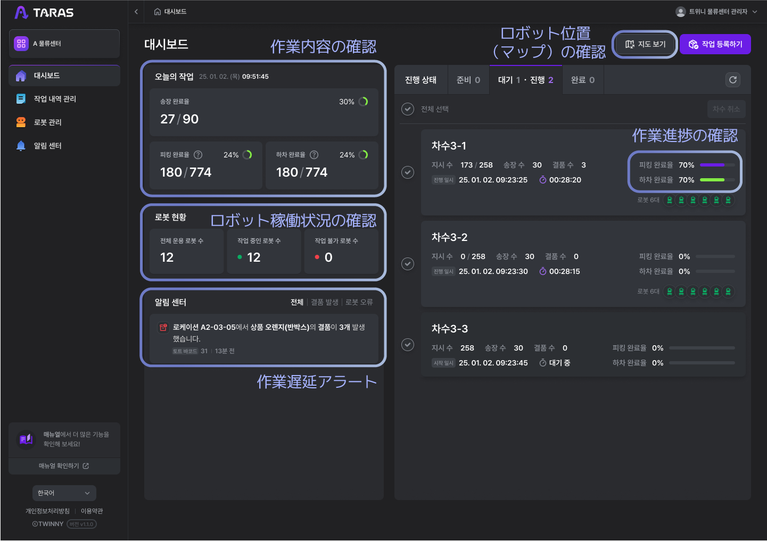The width and height of the screenshot is (767, 541).
Task: Open 작업 내역 관리 menu
Action: coord(64,99)
